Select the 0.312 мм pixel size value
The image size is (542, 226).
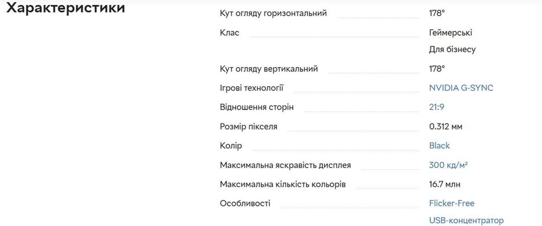click(x=446, y=126)
